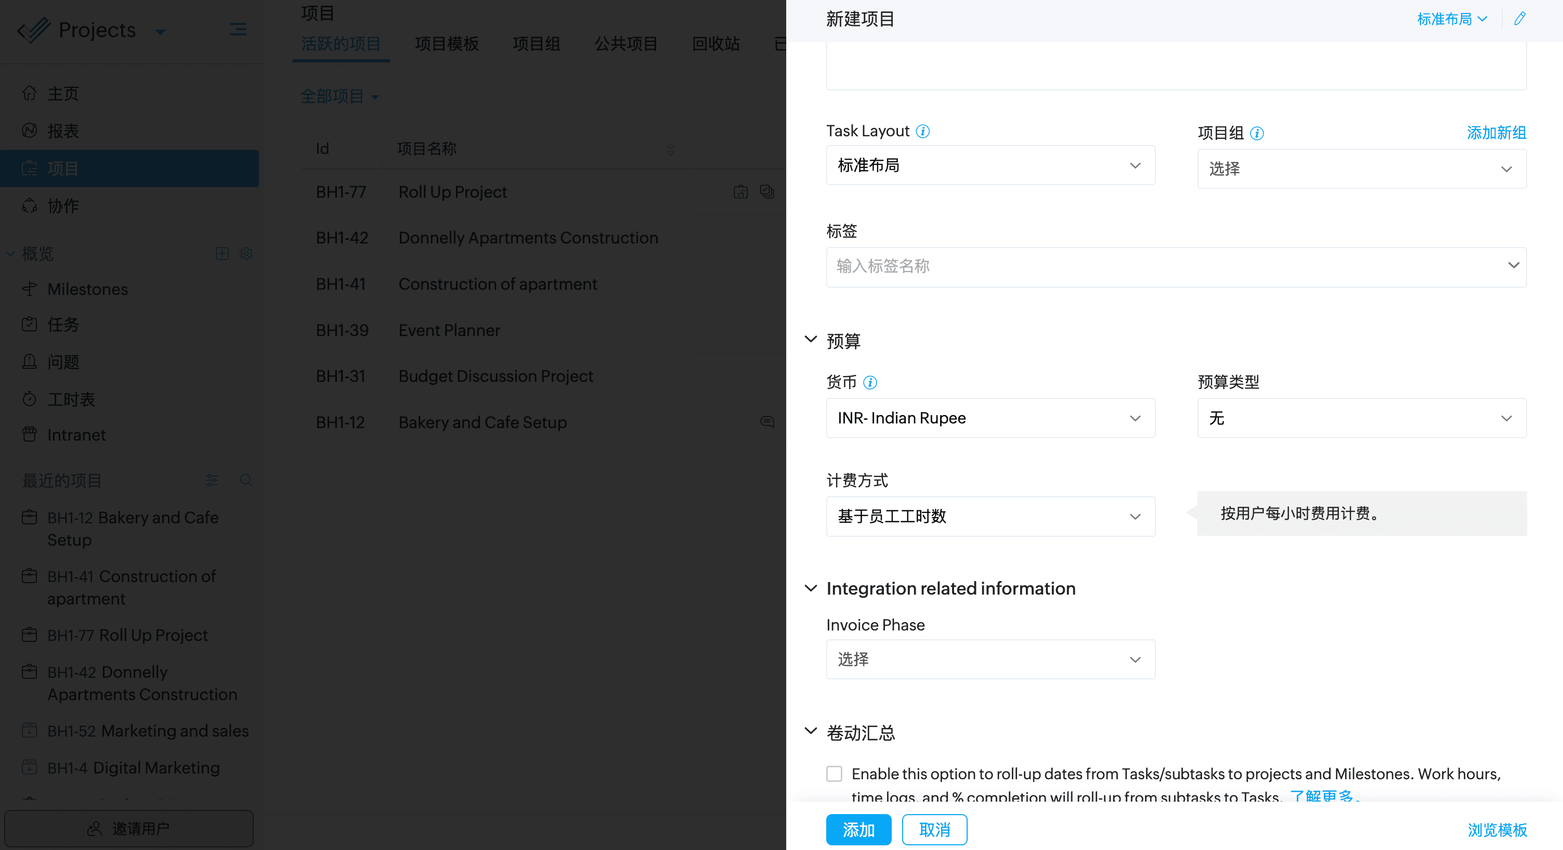The image size is (1563, 850).
Task: Click the search icon in 最近的项目
Action: (246, 480)
